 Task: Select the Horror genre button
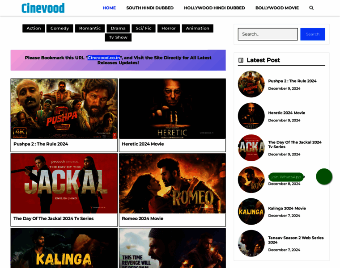169,28
